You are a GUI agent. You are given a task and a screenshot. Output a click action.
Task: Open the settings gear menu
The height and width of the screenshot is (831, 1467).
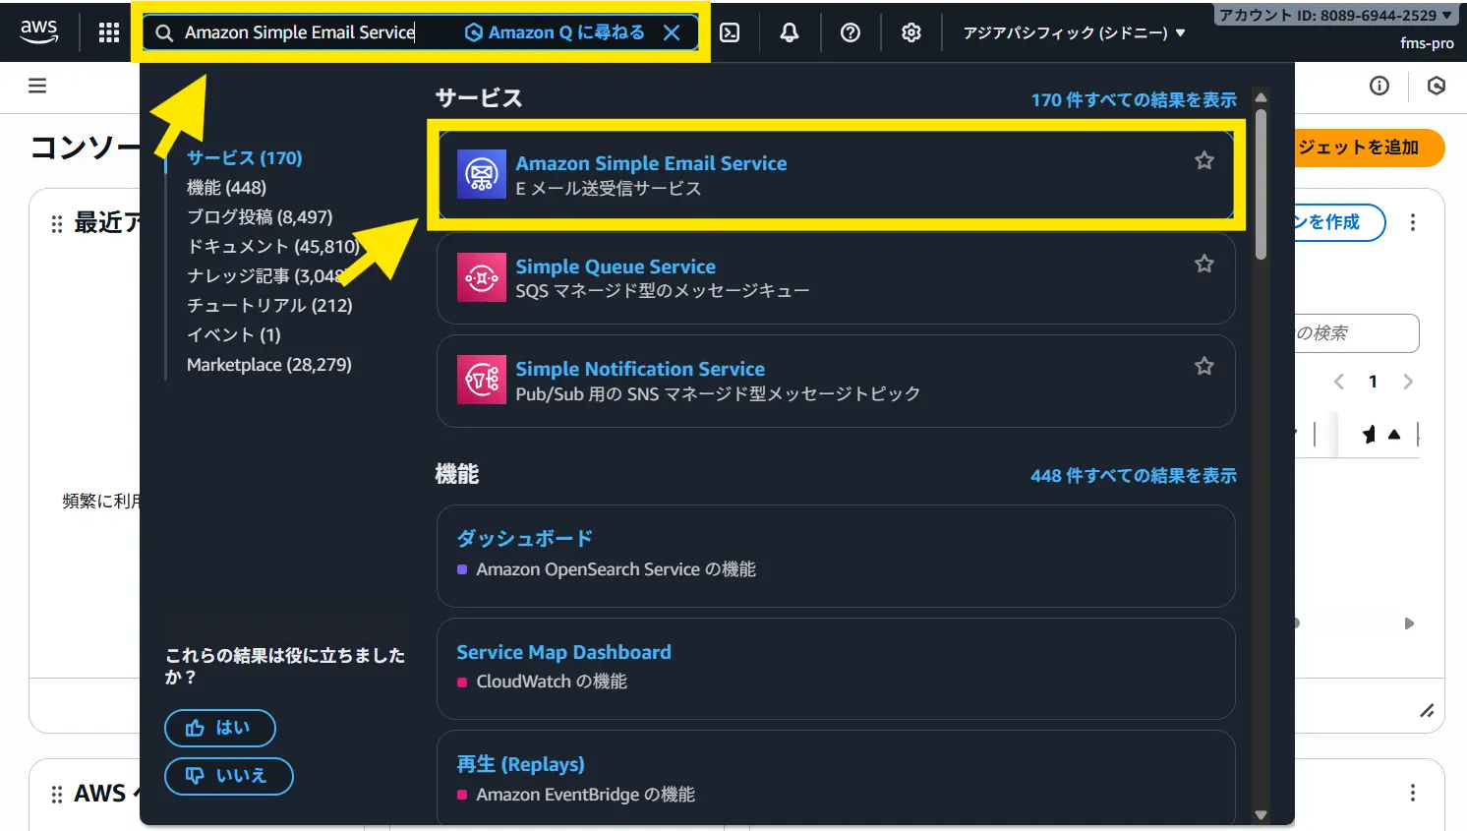911,32
